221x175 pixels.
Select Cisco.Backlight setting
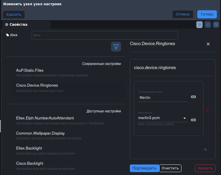tap(69, 166)
